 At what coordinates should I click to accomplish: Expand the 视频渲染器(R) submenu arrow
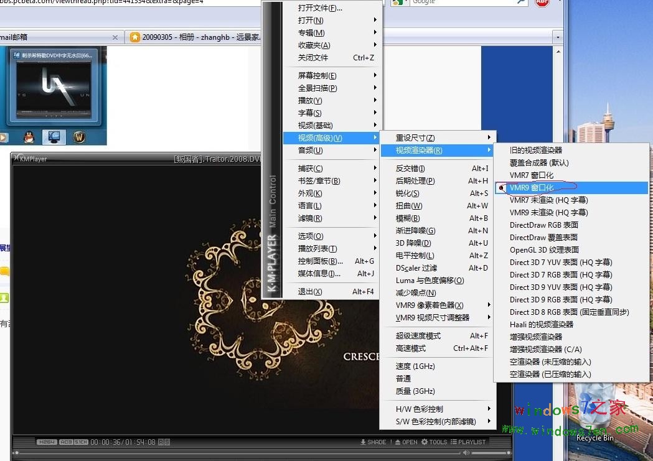point(489,150)
